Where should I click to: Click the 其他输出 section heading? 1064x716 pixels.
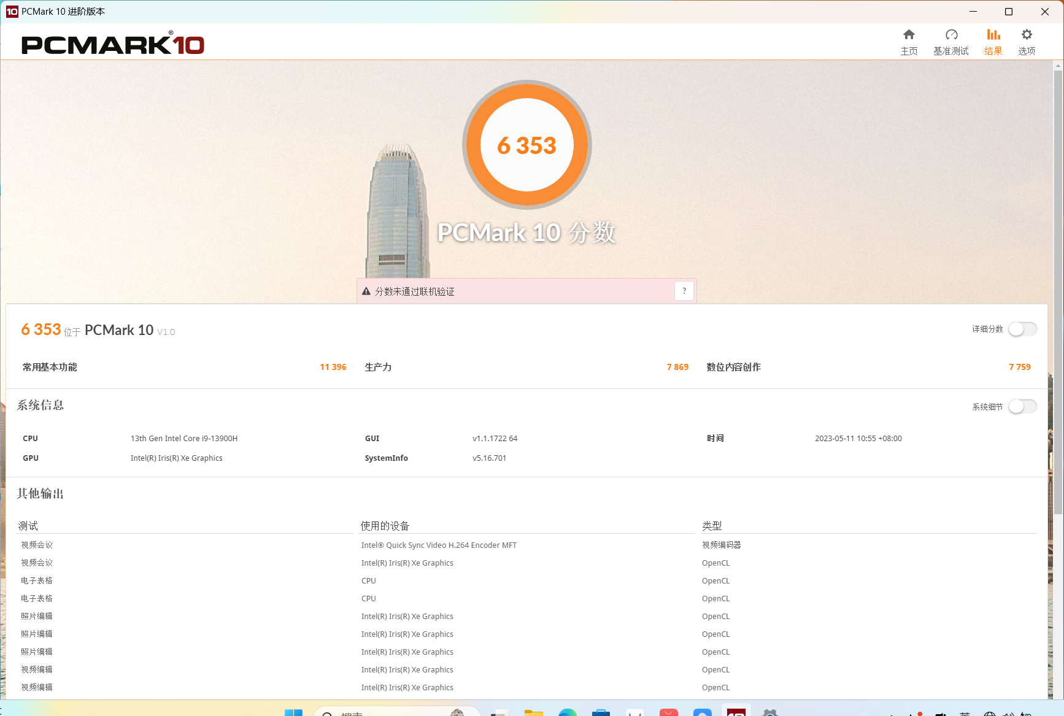pyautogui.click(x=40, y=493)
